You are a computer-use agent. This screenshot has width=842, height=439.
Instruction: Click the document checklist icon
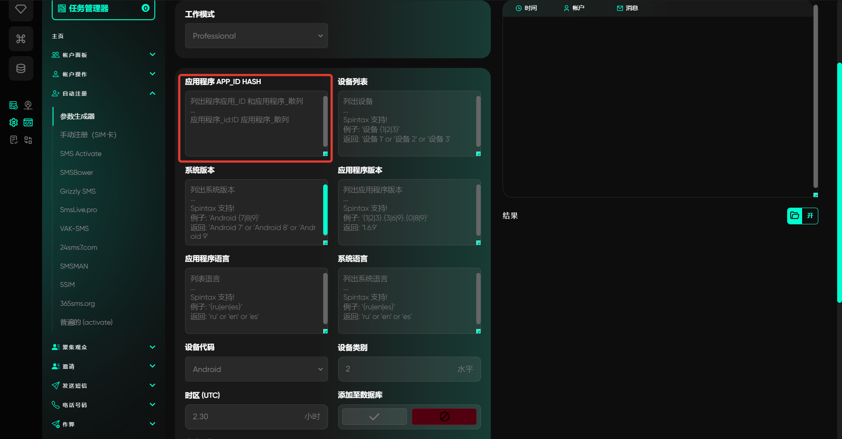pos(14,140)
